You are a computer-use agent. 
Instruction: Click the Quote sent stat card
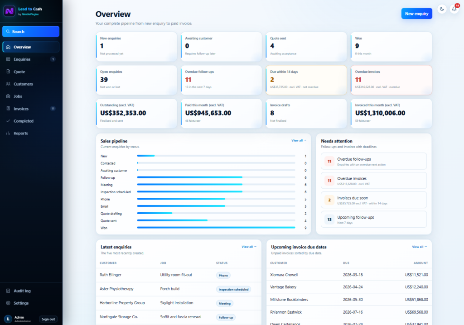click(306, 47)
